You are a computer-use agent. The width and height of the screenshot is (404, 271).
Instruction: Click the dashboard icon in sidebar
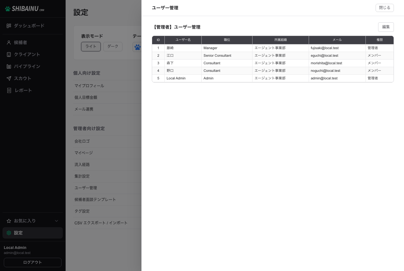pyautogui.click(x=9, y=26)
